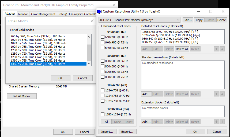
Task: Select 1280 by 720, 98 Hertz mode
Action: (x=48, y=54)
